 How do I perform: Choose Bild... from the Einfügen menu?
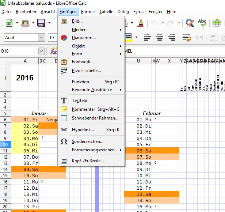[x=91, y=21]
